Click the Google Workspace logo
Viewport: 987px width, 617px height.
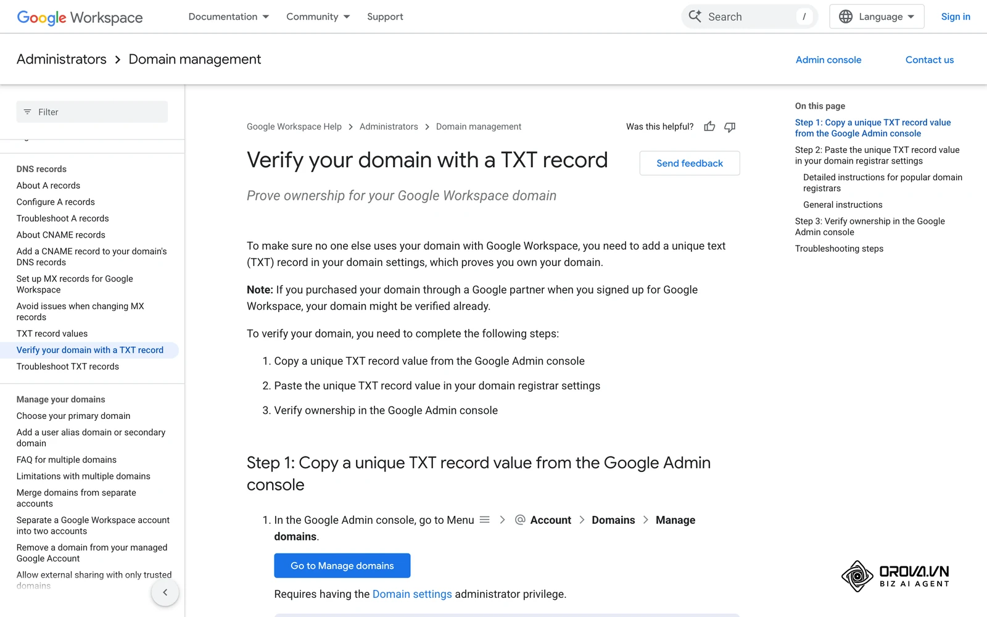(80, 17)
